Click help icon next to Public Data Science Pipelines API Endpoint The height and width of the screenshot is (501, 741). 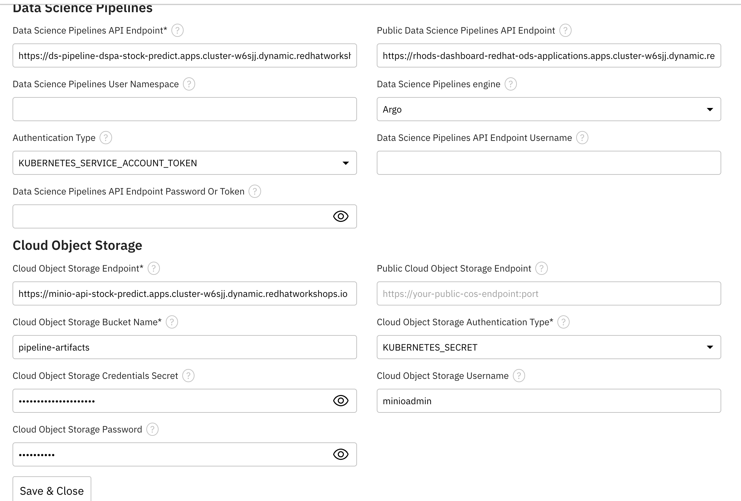[565, 30]
